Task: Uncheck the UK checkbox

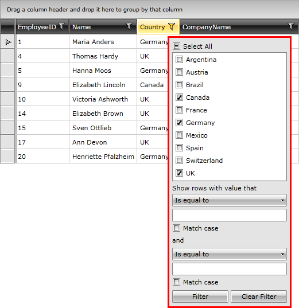Action: click(179, 173)
